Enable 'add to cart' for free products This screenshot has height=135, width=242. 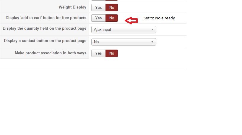[98, 18]
